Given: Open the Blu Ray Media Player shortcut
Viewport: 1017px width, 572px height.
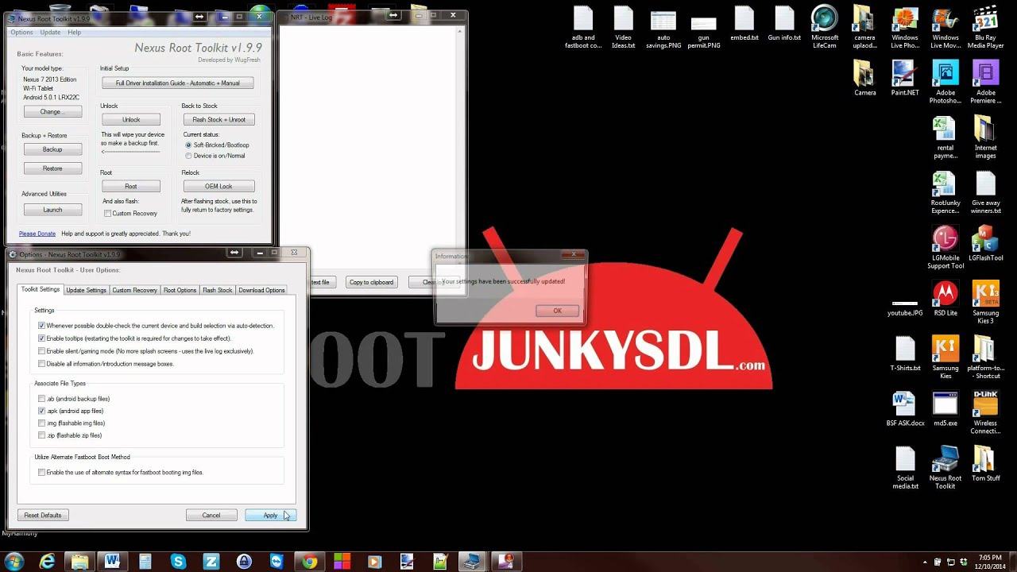Looking at the screenshot, I should [985, 27].
